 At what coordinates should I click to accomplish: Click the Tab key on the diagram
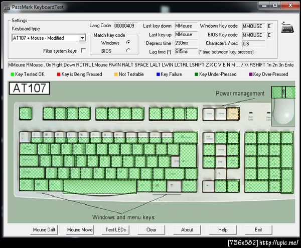click(x=28, y=149)
